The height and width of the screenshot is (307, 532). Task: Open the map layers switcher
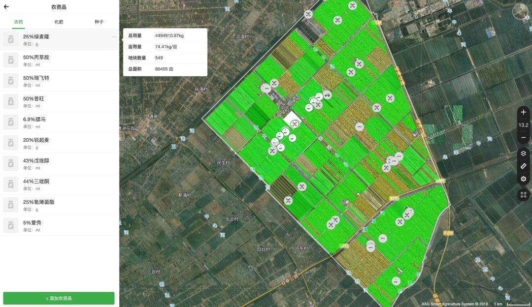tap(523, 153)
